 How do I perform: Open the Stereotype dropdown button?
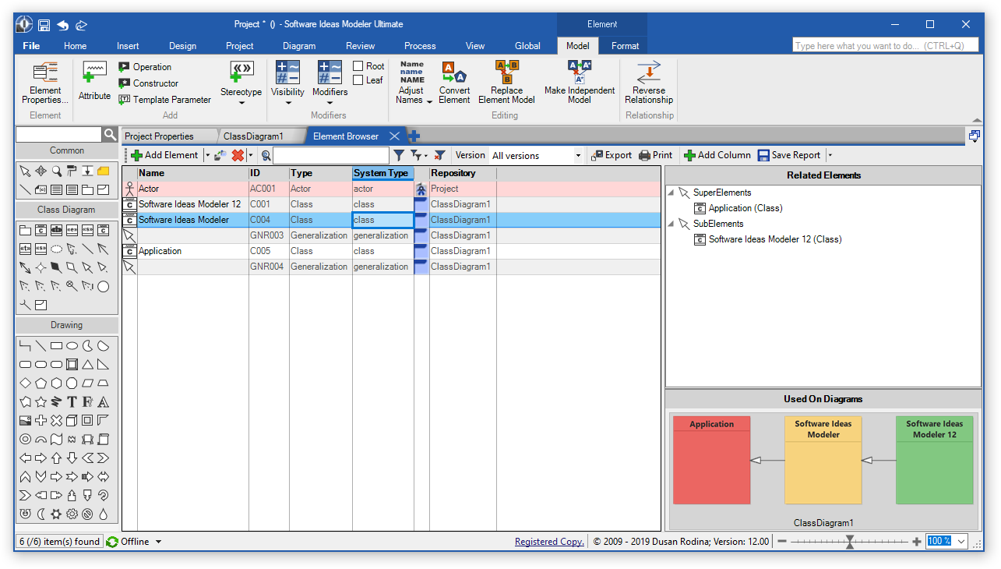click(x=241, y=84)
